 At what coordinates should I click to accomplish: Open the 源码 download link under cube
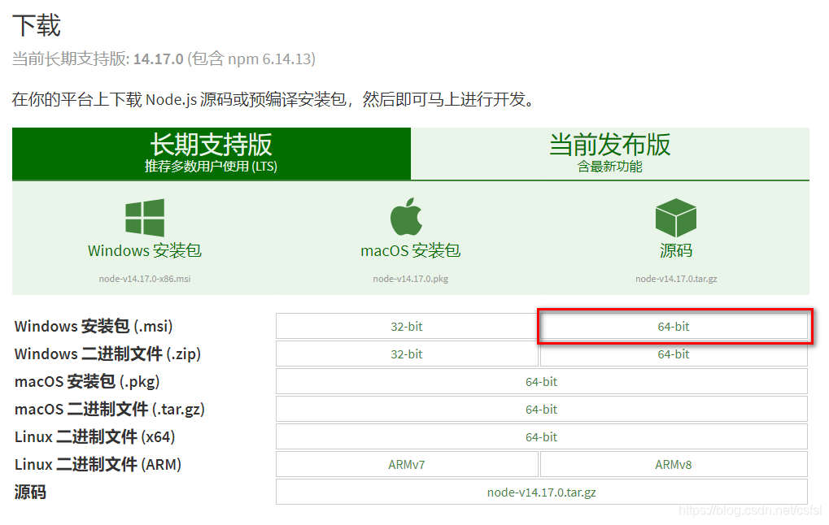click(x=676, y=250)
